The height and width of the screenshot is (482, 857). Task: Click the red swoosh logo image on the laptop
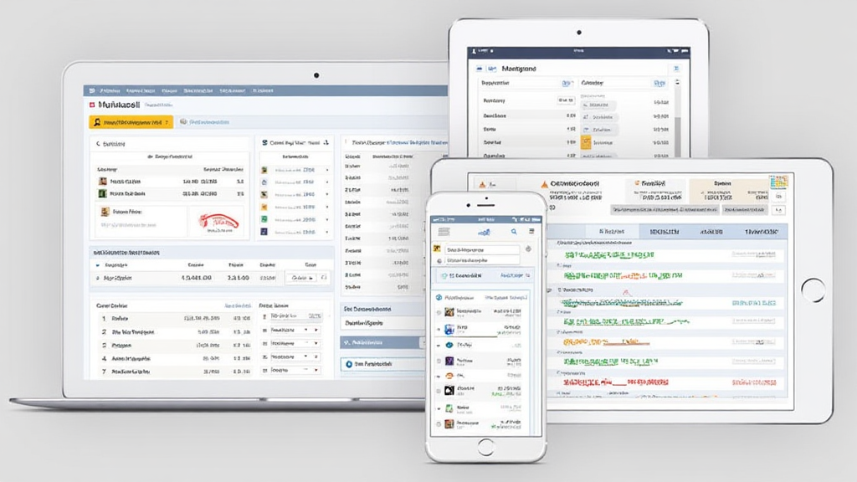pos(218,221)
